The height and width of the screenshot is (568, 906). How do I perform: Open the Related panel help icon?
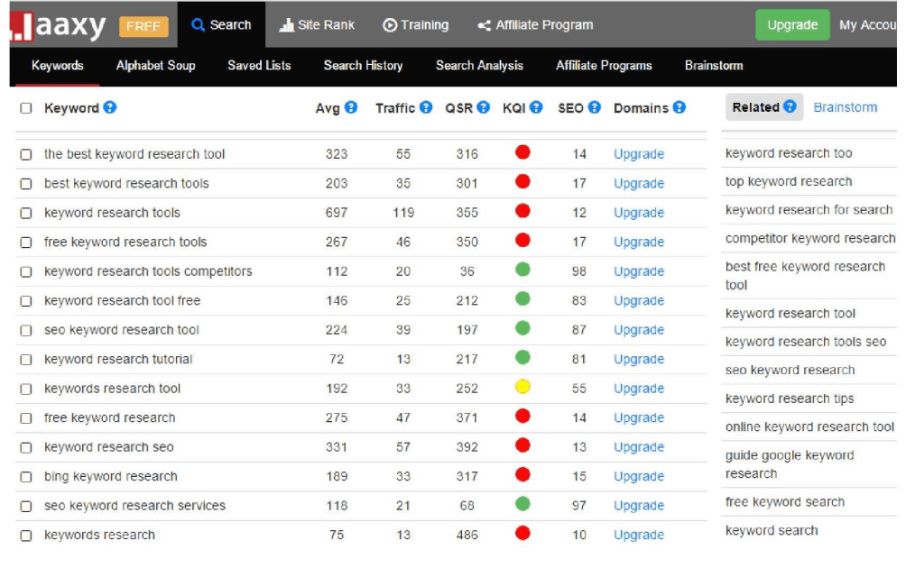pos(790,106)
